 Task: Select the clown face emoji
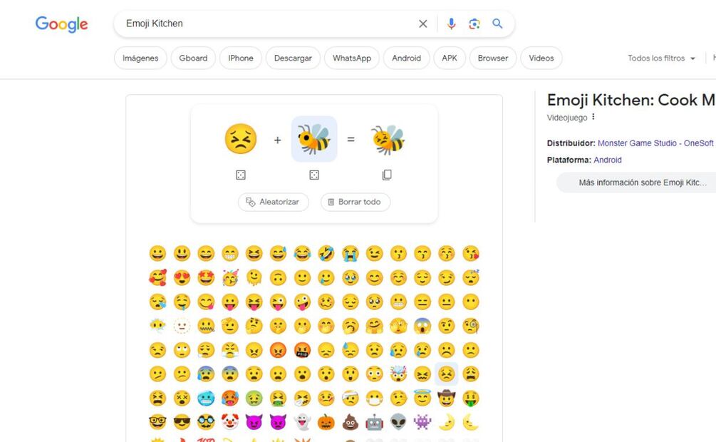[x=229, y=422]
